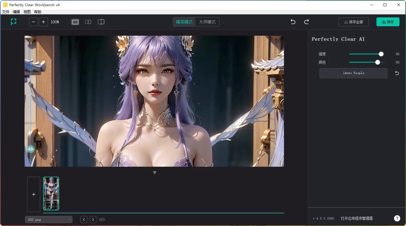This screenshot has height=226, width=406.
Task: Undo the last edit
Action: click(293, 22)
